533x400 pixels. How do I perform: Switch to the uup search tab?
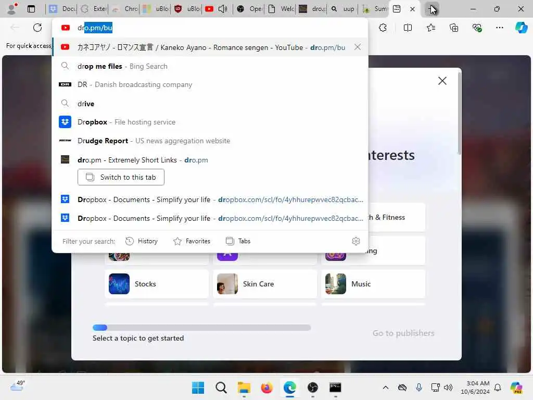(x=343, y=9)
